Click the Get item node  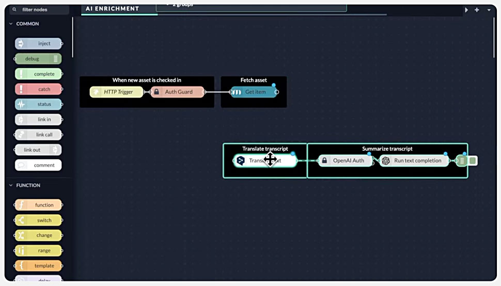(254, 92)
